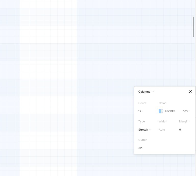The height and width of the screenshot is (176, 196).
Task: Edit the Gutter value 32
Action: coord(140,148)
